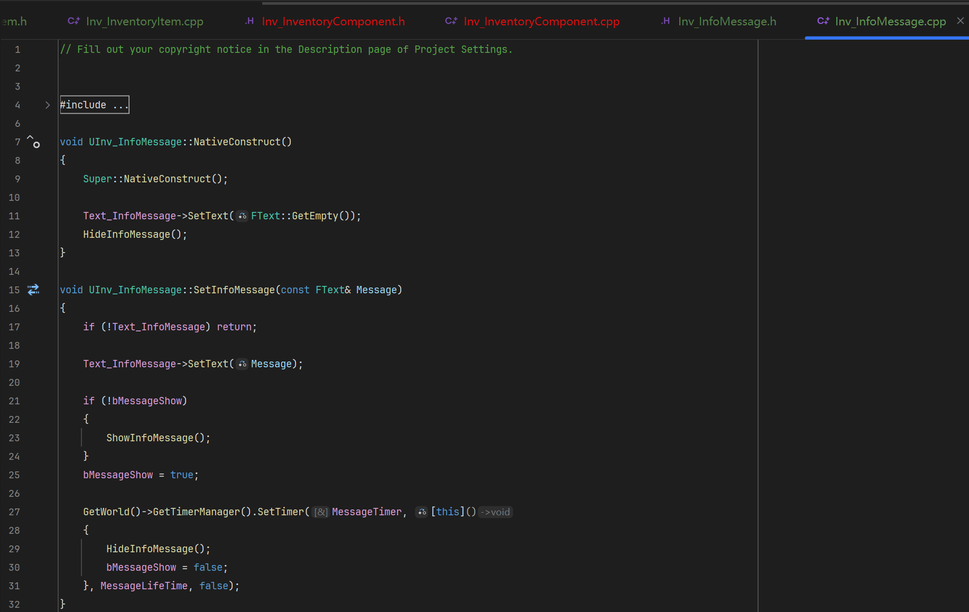Click "GetTimerManager" on line 27
Screen dimensions: 969x612
tap(196, 512)
